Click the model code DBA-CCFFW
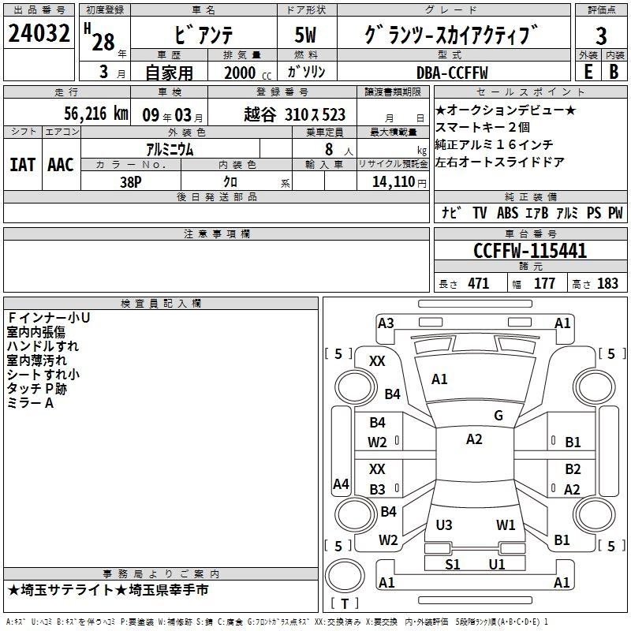The width and height of the screenshot is (631, 631). tap(452, 72)
